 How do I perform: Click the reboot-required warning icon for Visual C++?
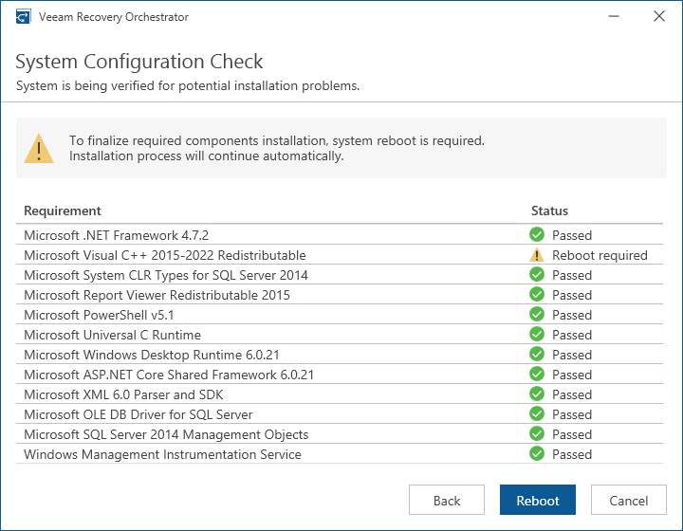click(537, 255)
